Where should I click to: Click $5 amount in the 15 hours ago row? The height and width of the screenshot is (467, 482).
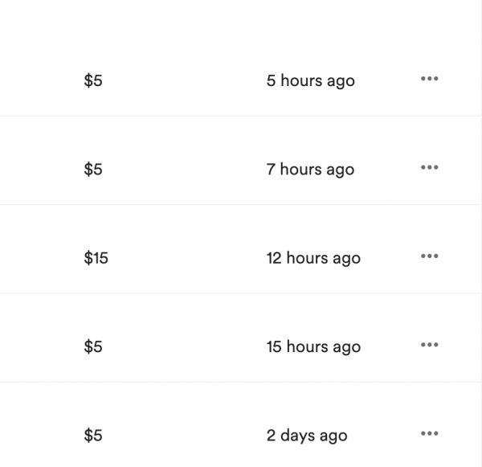click(93, 347)
